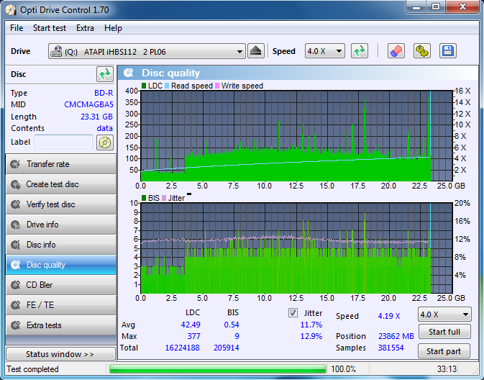This screenshot has height=380, width=484.
Task: Open the toolbar Speed 4.0 X dropdown
Action: tap(325, 51)
